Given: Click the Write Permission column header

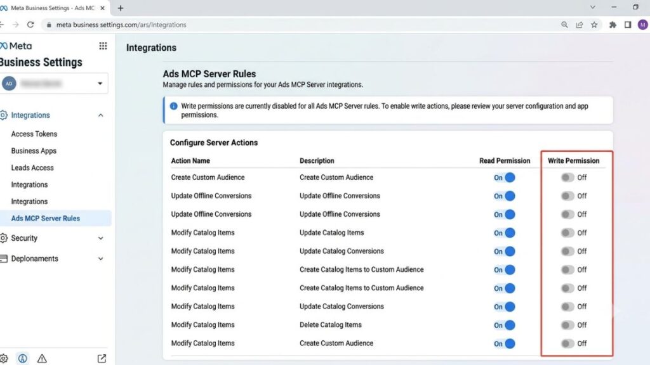Looking at the screenshot, I should coord(573,160).
